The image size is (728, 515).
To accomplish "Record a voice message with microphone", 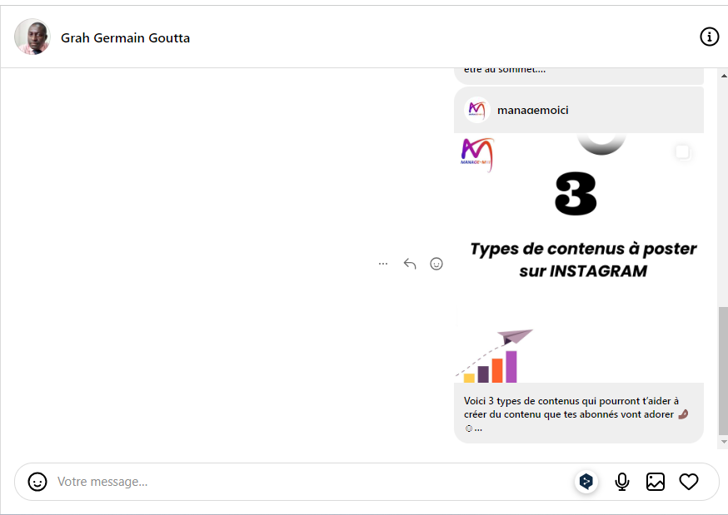I will 622,482.
